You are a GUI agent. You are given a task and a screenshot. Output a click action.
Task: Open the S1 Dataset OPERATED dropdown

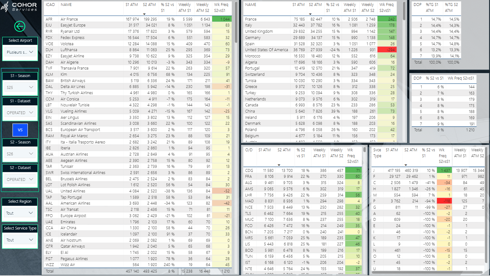pyautogui.click(x=20, y=113)
